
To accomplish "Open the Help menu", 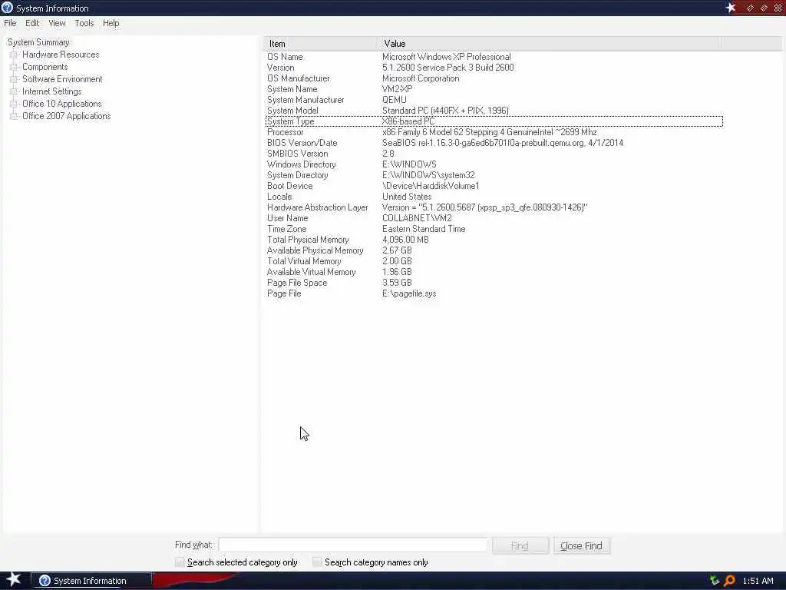I will coord(111,23).
